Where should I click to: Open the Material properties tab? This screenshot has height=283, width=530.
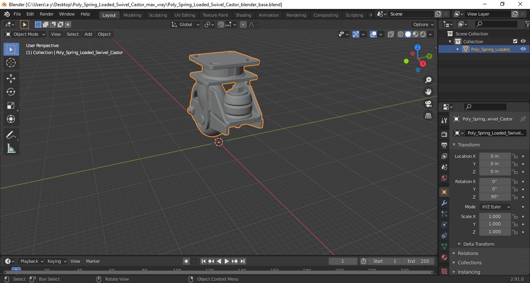point(444,257)
